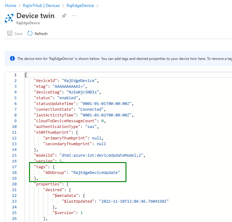Click line number 20 in the gutter

(x=14, y=184)
